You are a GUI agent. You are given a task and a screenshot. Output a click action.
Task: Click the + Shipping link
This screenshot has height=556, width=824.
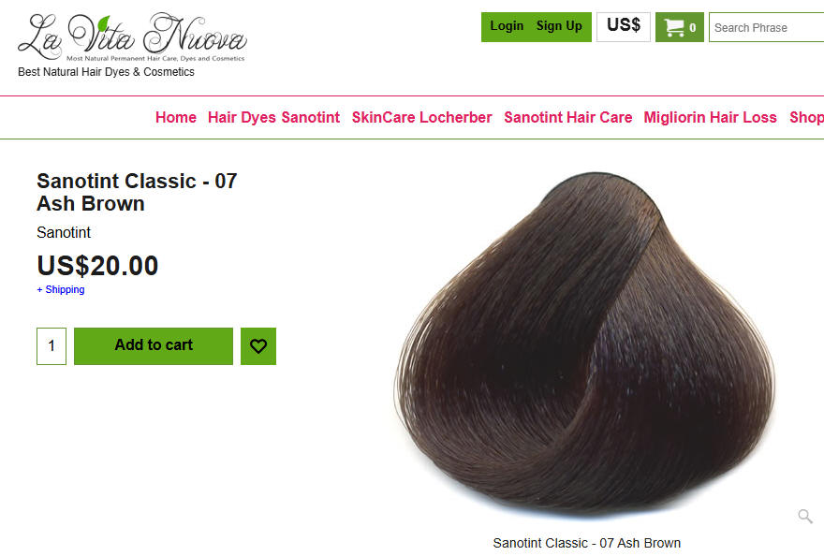[x=61, y=289]
